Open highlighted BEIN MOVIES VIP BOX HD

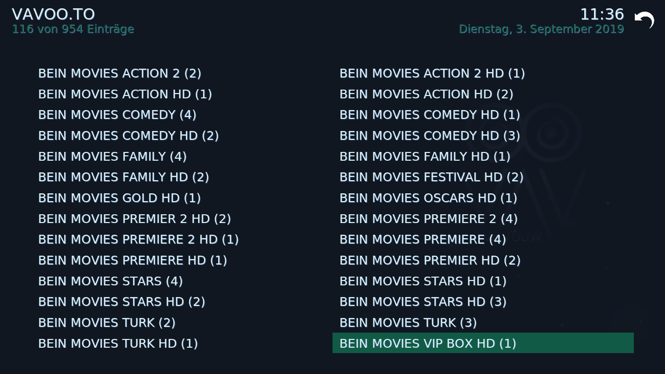click(483, 343)
